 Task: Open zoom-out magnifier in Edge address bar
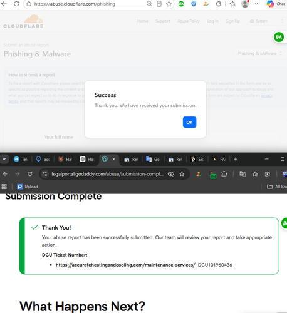[x=149, y=4]
